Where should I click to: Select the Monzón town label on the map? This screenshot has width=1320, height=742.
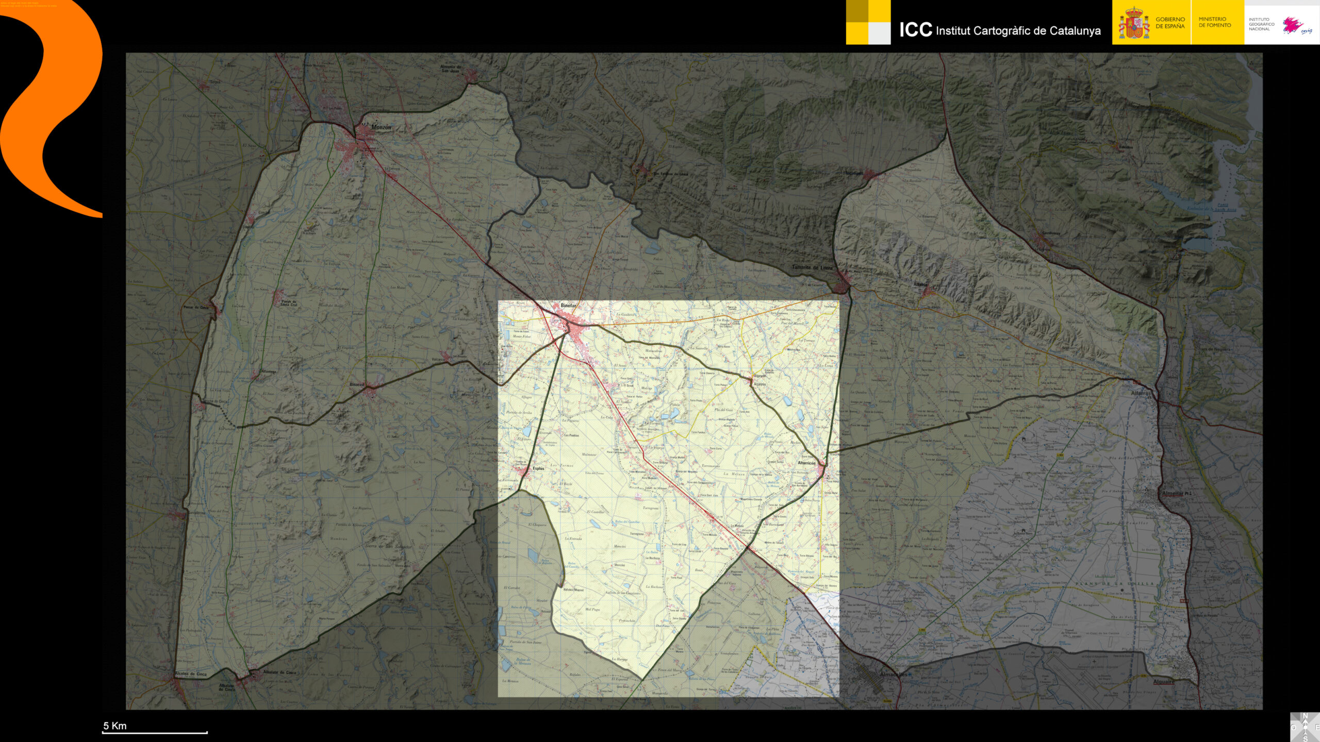click(381, 127)
